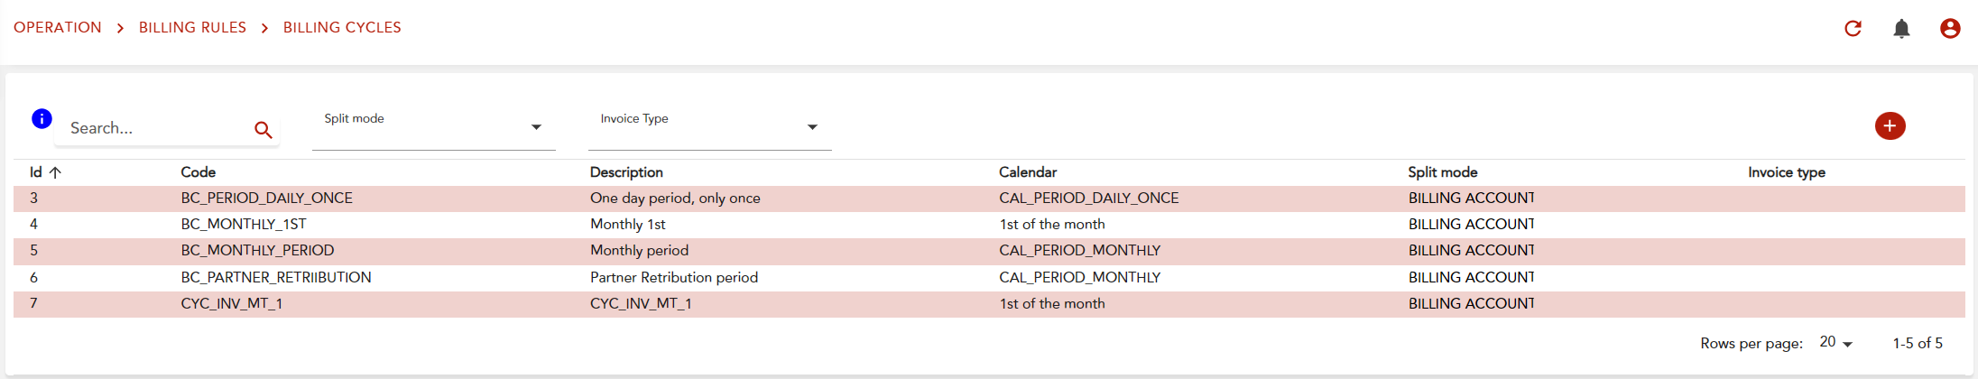The height and width of the screenshot is (379, 1978).
Task: Click the search magnifier icon
Action: (x=263, y=130)
